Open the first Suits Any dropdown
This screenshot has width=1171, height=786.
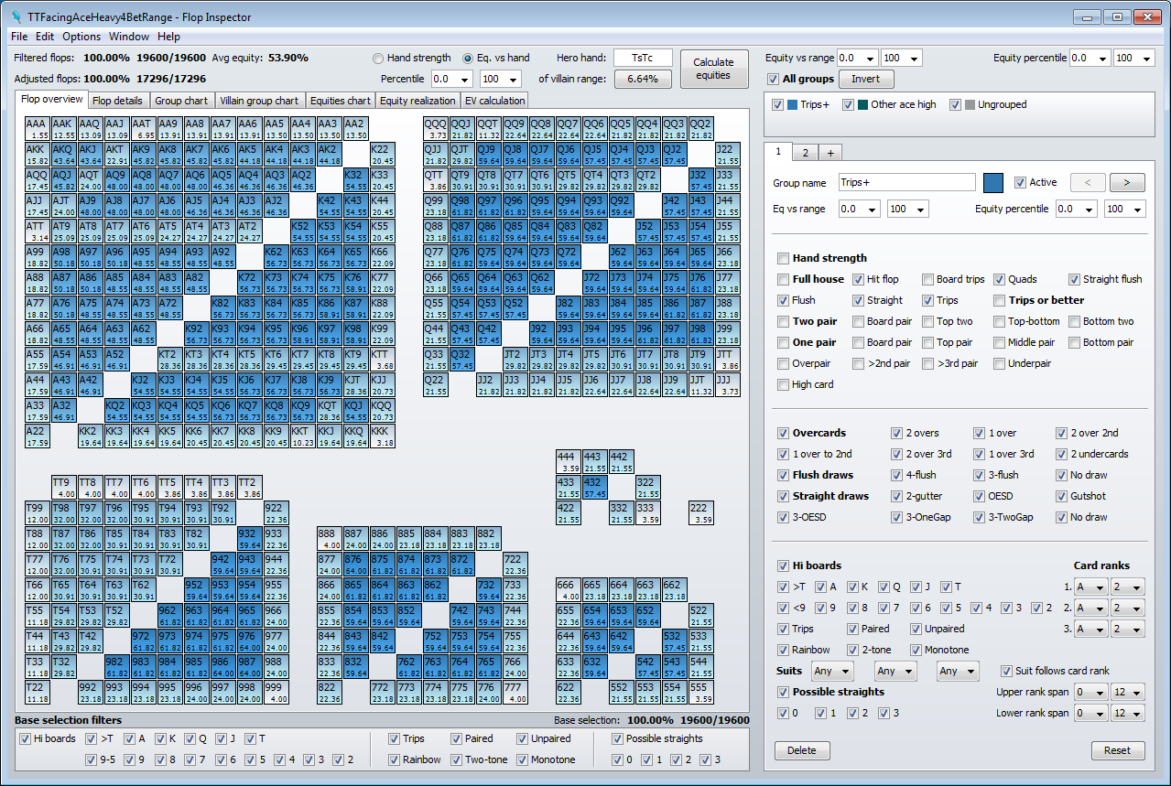pyautogui.click(x=832, y=671)
